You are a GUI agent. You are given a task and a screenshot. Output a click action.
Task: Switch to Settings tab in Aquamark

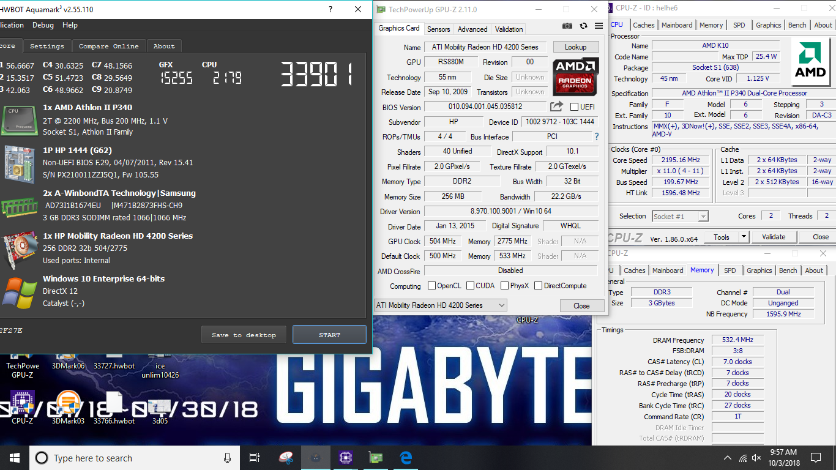47,46
